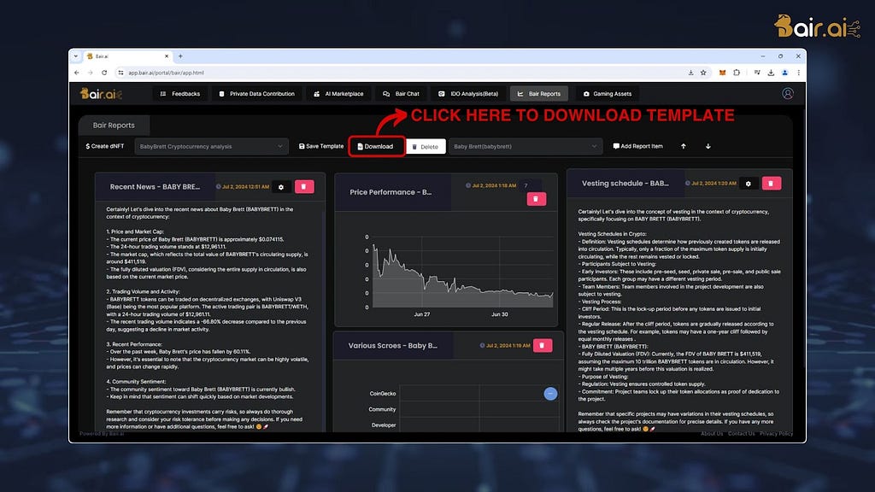
Task: Open browser downloads icon
Action: coord(771,73)
